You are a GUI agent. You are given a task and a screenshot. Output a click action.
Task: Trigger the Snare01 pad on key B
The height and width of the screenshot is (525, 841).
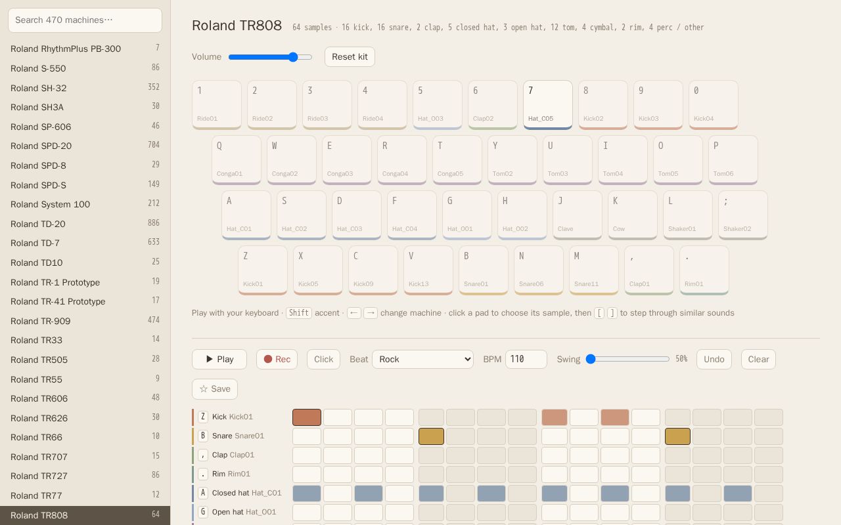(484, 270)
